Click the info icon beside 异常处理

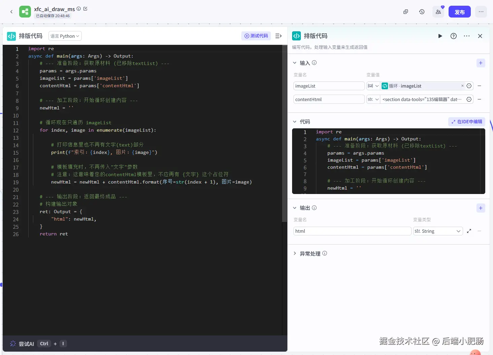[325, 253]
